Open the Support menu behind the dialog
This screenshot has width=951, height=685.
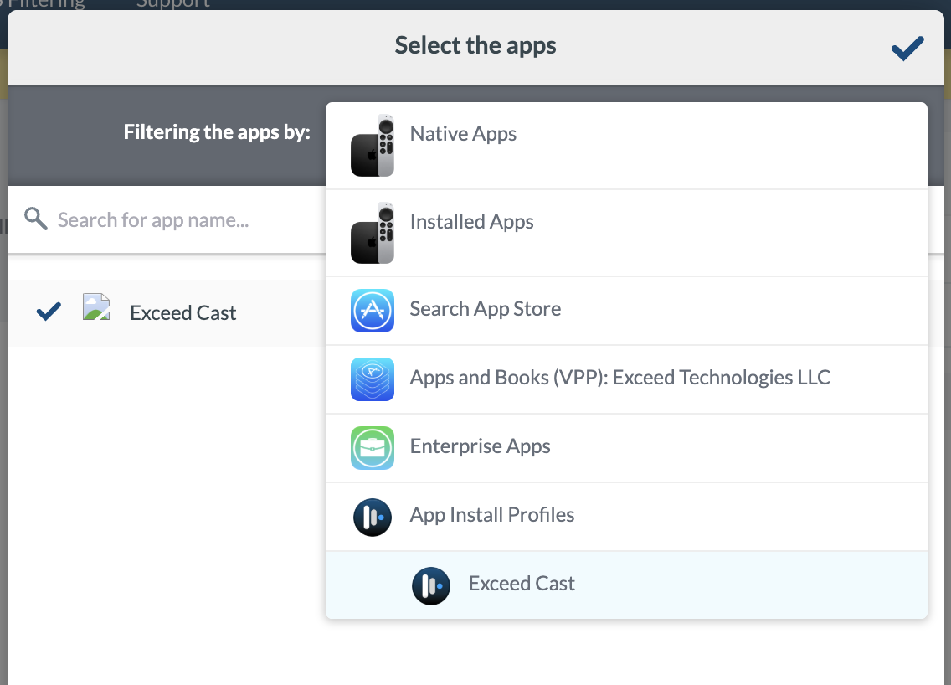click(172, 3)
